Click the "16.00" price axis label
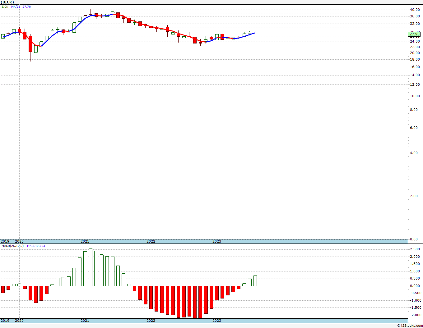The width and height of the screenshot is (423, 328). click(x=415, y=67)
